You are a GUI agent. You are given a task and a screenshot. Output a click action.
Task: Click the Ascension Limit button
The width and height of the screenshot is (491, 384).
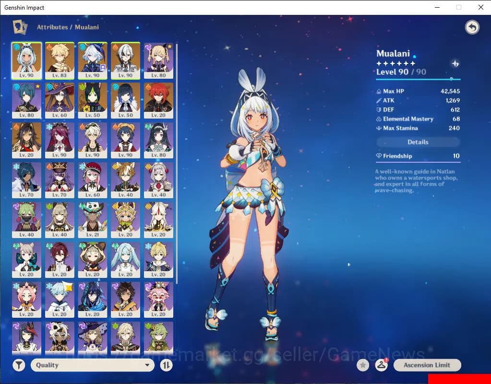(427, 365)
